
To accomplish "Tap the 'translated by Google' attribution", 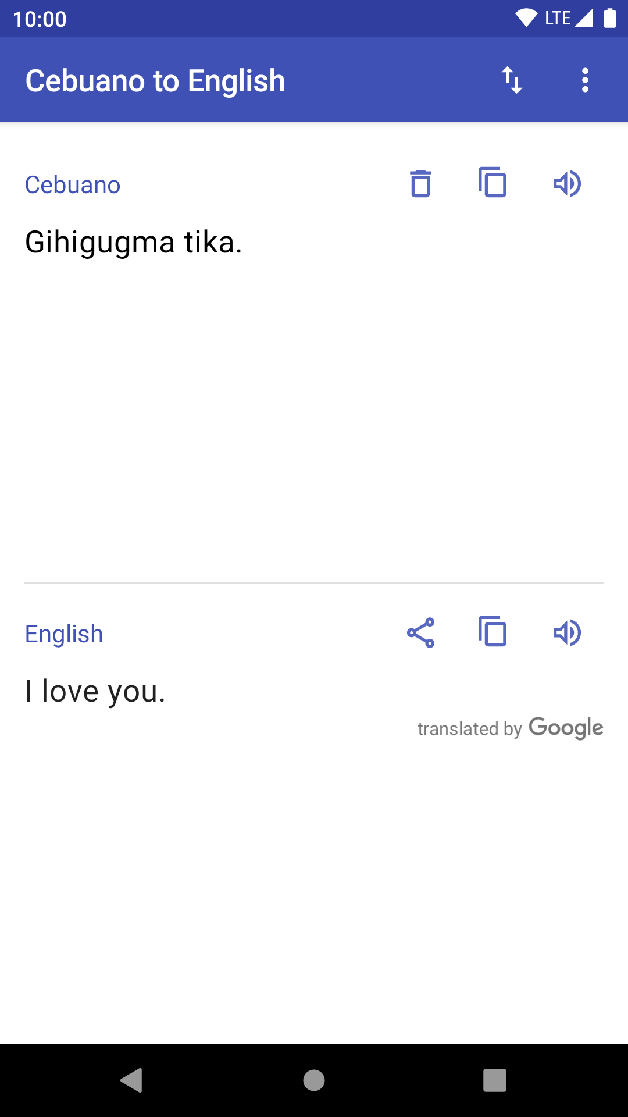I will click(510, 728).
